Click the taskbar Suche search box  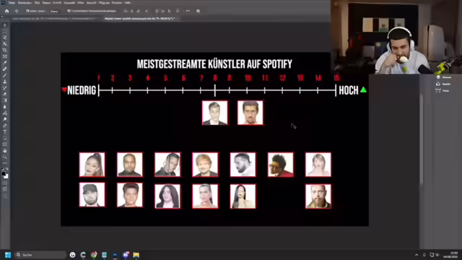(x=40, y=255)
